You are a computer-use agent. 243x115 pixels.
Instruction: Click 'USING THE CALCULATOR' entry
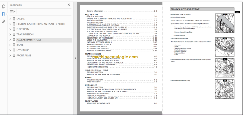pos(97,40)
